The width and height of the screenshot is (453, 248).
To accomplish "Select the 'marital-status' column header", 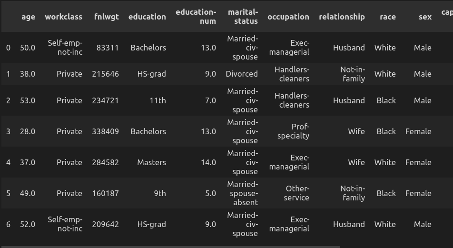I will click(243, 17).
